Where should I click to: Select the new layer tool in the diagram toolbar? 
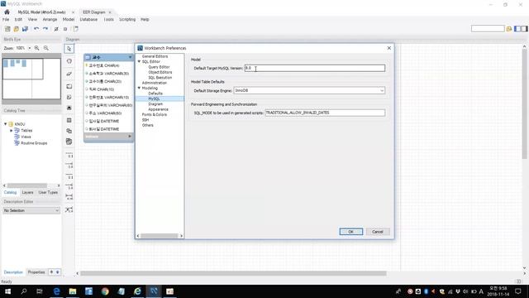(69, 86)
